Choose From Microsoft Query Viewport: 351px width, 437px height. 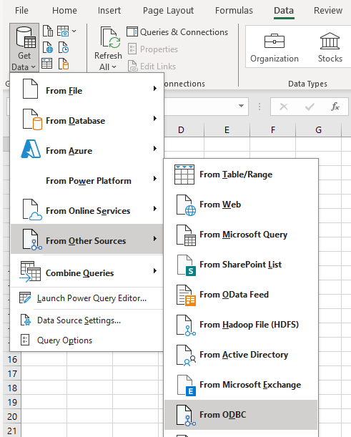[x=241, y=235]
